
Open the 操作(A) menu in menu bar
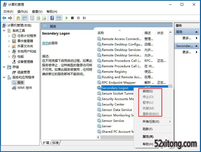[22, 11]
